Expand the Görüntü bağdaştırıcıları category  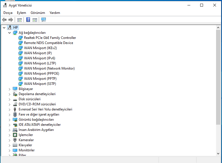pyautogui.click(x=10, y=120)
